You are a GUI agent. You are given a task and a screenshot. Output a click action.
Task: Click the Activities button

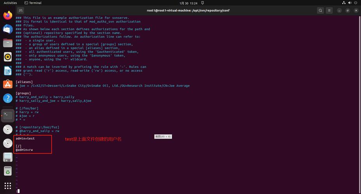click(10, 3)
